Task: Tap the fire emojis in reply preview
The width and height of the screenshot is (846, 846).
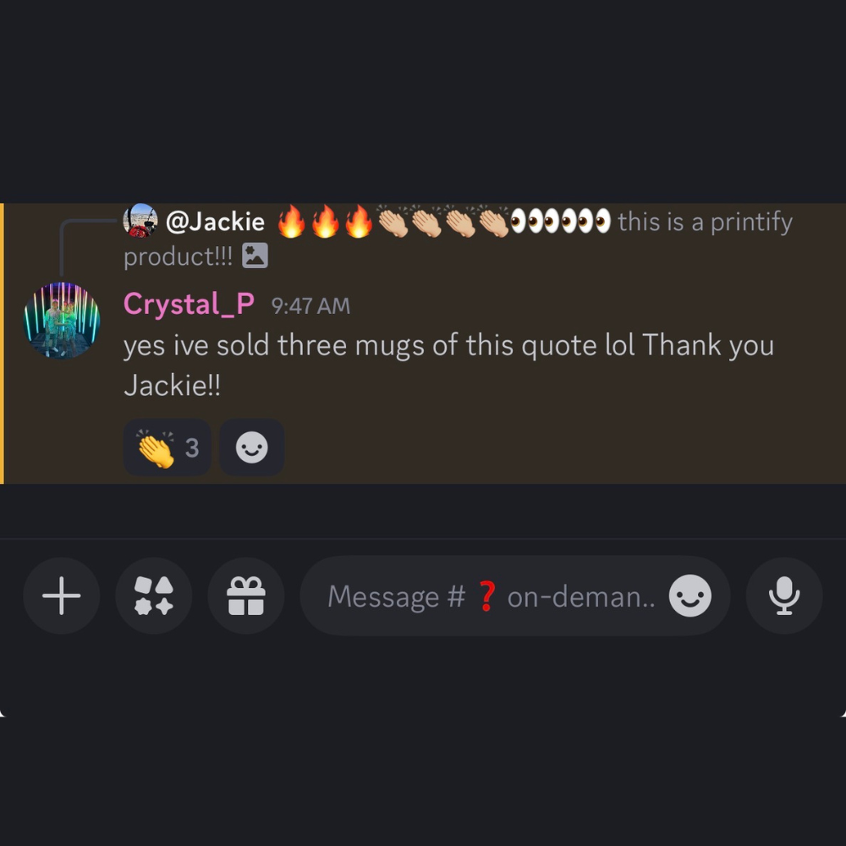Action: click(x=326, y=222)
